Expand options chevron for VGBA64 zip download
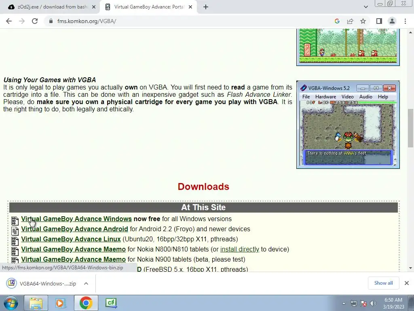 click(86, 283)
